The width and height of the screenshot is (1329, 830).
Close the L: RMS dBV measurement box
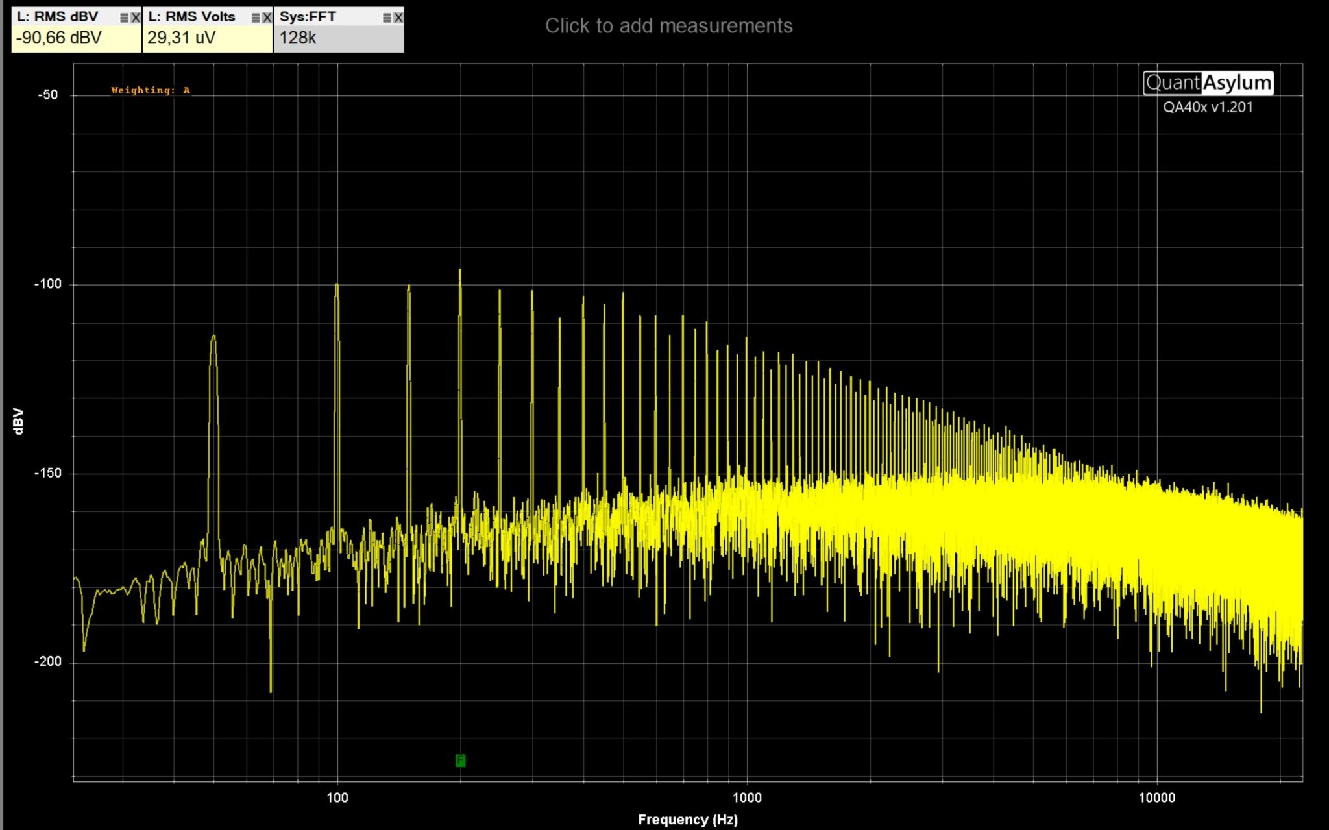pos(136,18)
